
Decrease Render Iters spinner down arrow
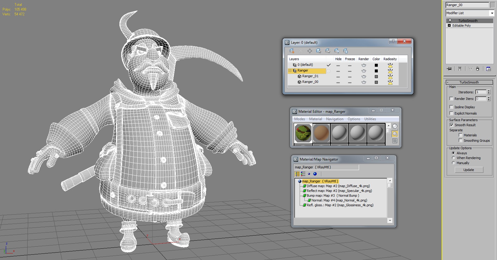[x=489, y=100]
